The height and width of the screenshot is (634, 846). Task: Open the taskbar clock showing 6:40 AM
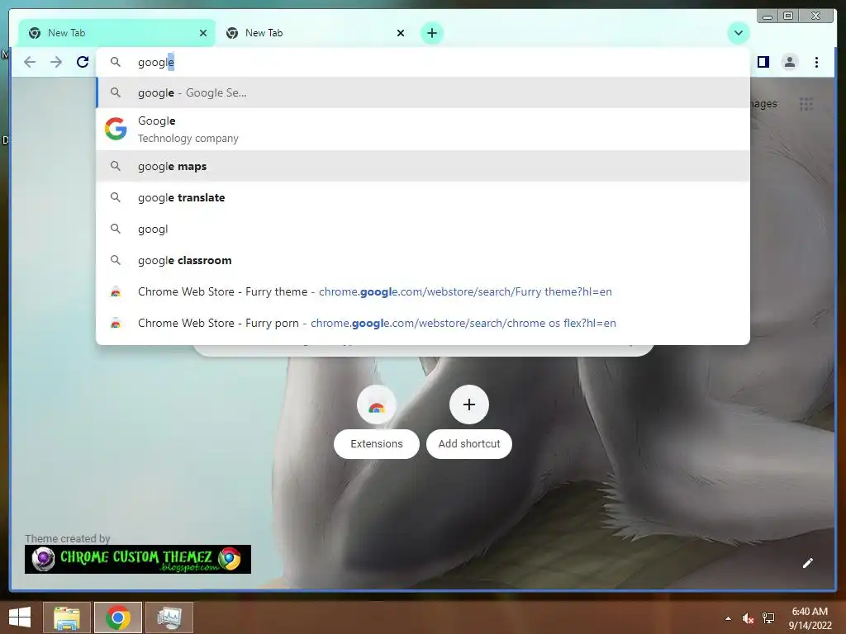pos(810,618)
